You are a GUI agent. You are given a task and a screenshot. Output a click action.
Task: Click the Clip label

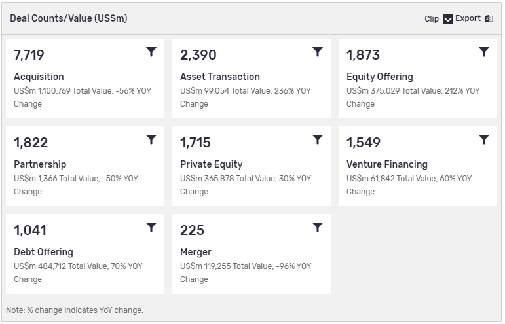tap(432, 19)
